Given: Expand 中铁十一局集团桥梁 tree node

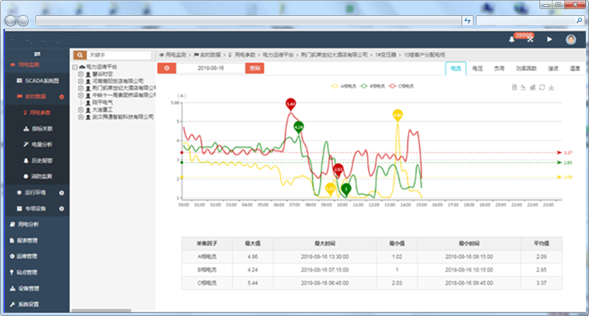Looking at the screenshot, I should [x=81, y=95].
